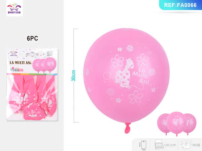Screen dimensions: 202x151
Task: Click the 12PC/OPP bag icon
Action: (159, 145)
